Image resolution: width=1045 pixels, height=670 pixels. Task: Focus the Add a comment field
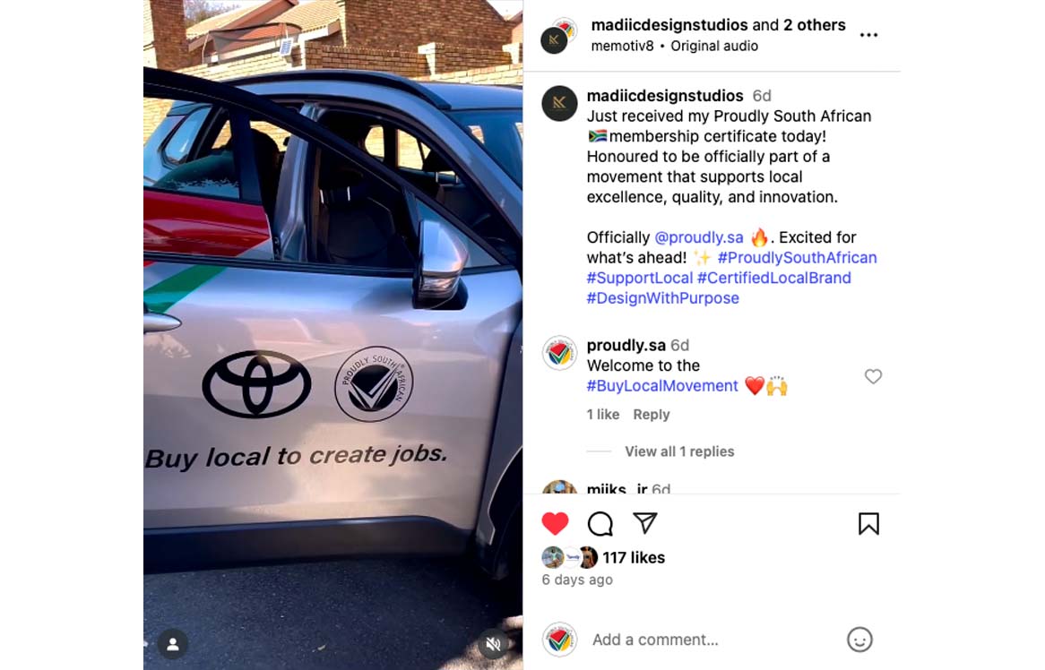point(713,640)
